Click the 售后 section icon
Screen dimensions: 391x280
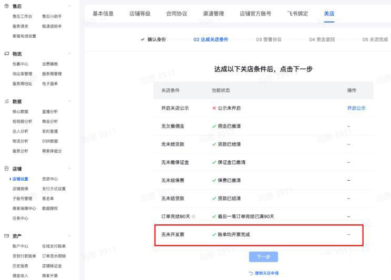(x=7, y=6)
